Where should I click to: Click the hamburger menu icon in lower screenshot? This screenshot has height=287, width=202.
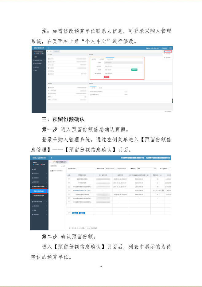point(52,158)
